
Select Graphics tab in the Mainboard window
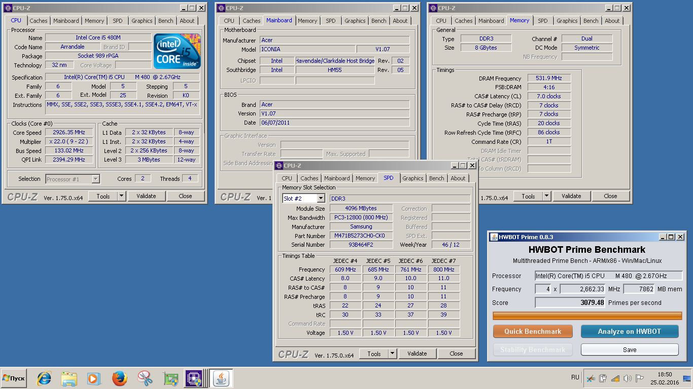(x=355, y=21)
